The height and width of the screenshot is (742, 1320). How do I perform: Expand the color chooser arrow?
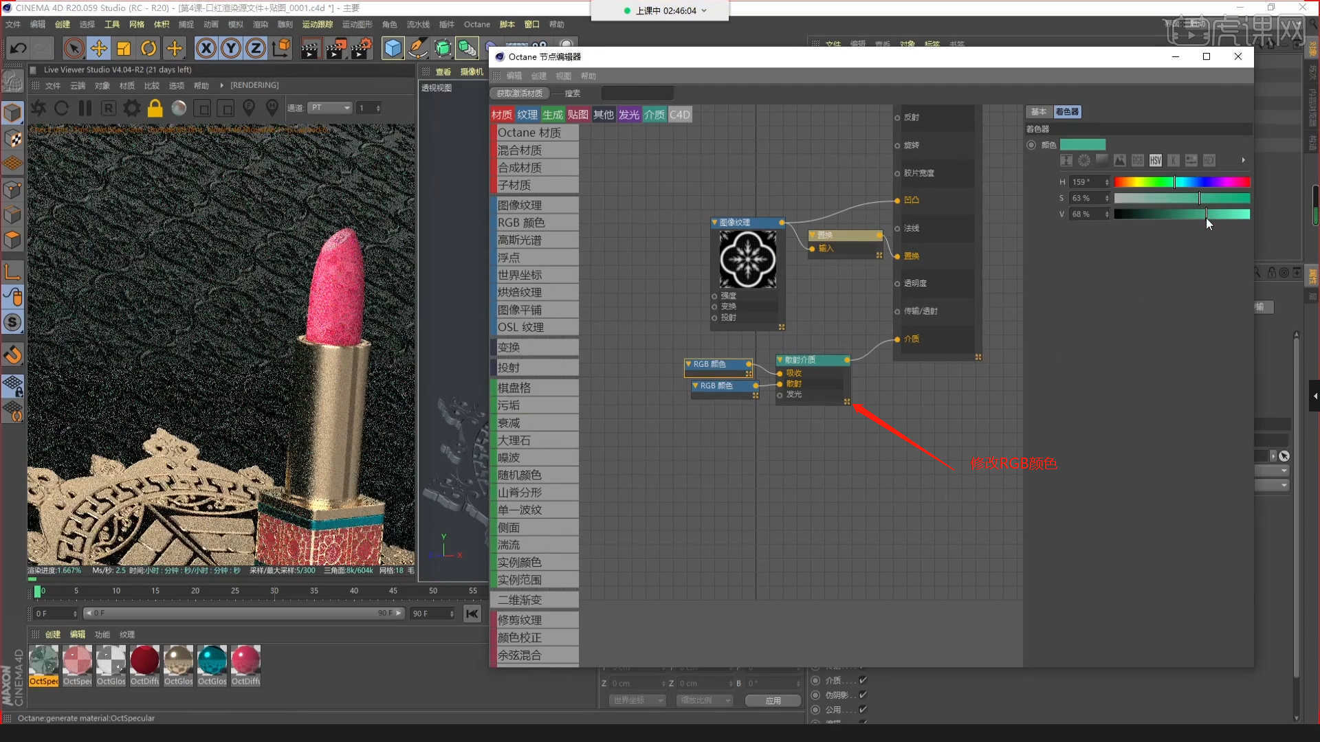click(1243, 161)
